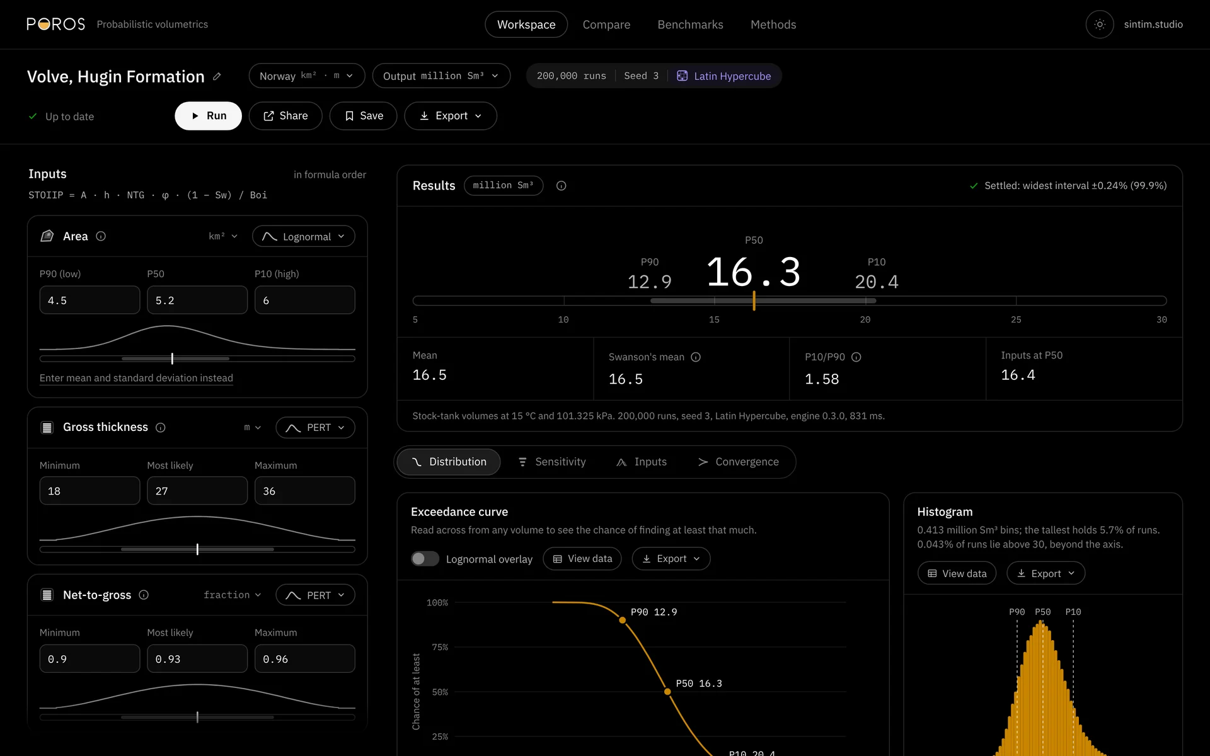Image resolution: width=1210 pixels, height=756 pixels.
Task: Click the Share button
Action: tap(285, 116)
